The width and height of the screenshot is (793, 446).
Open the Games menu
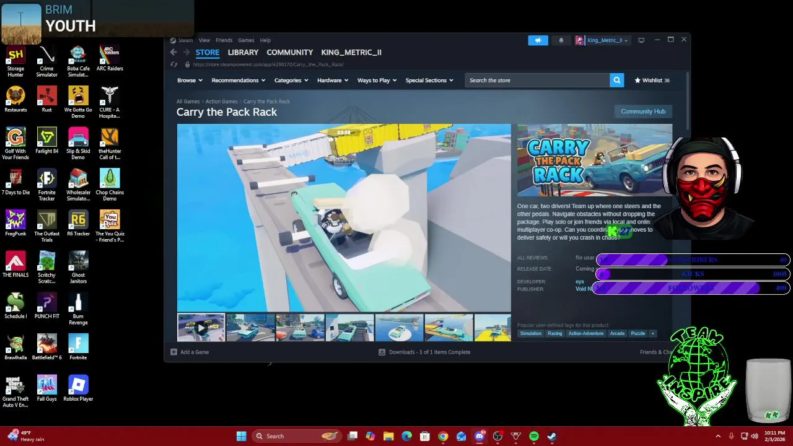246,40
